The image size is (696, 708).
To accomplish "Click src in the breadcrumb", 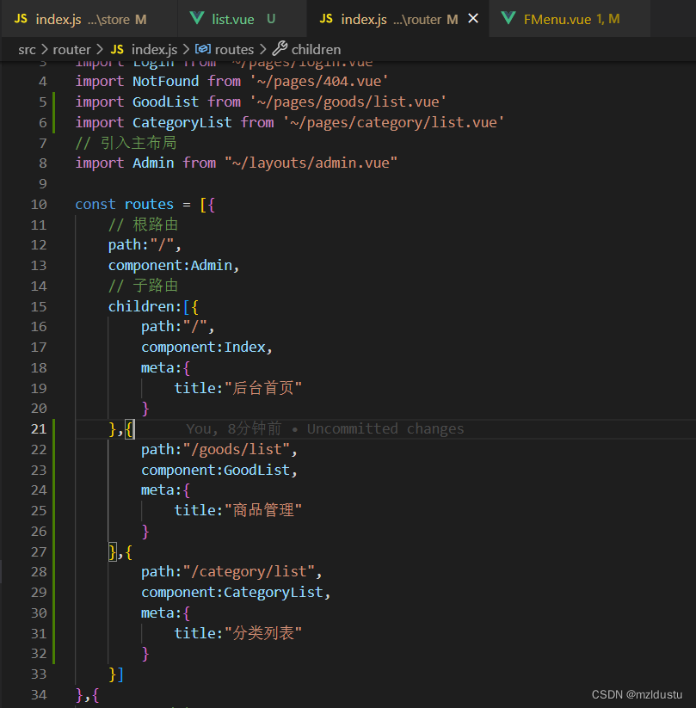I will pos(27,50).
